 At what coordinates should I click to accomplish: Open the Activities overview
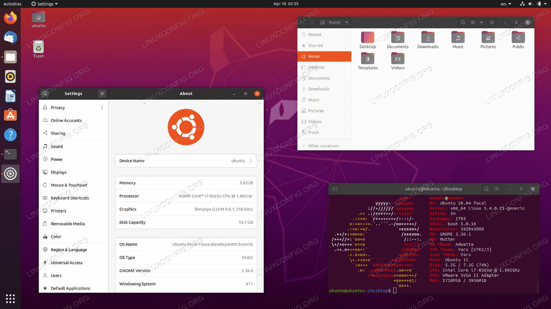pyautogui.click(x=12, y=4)
